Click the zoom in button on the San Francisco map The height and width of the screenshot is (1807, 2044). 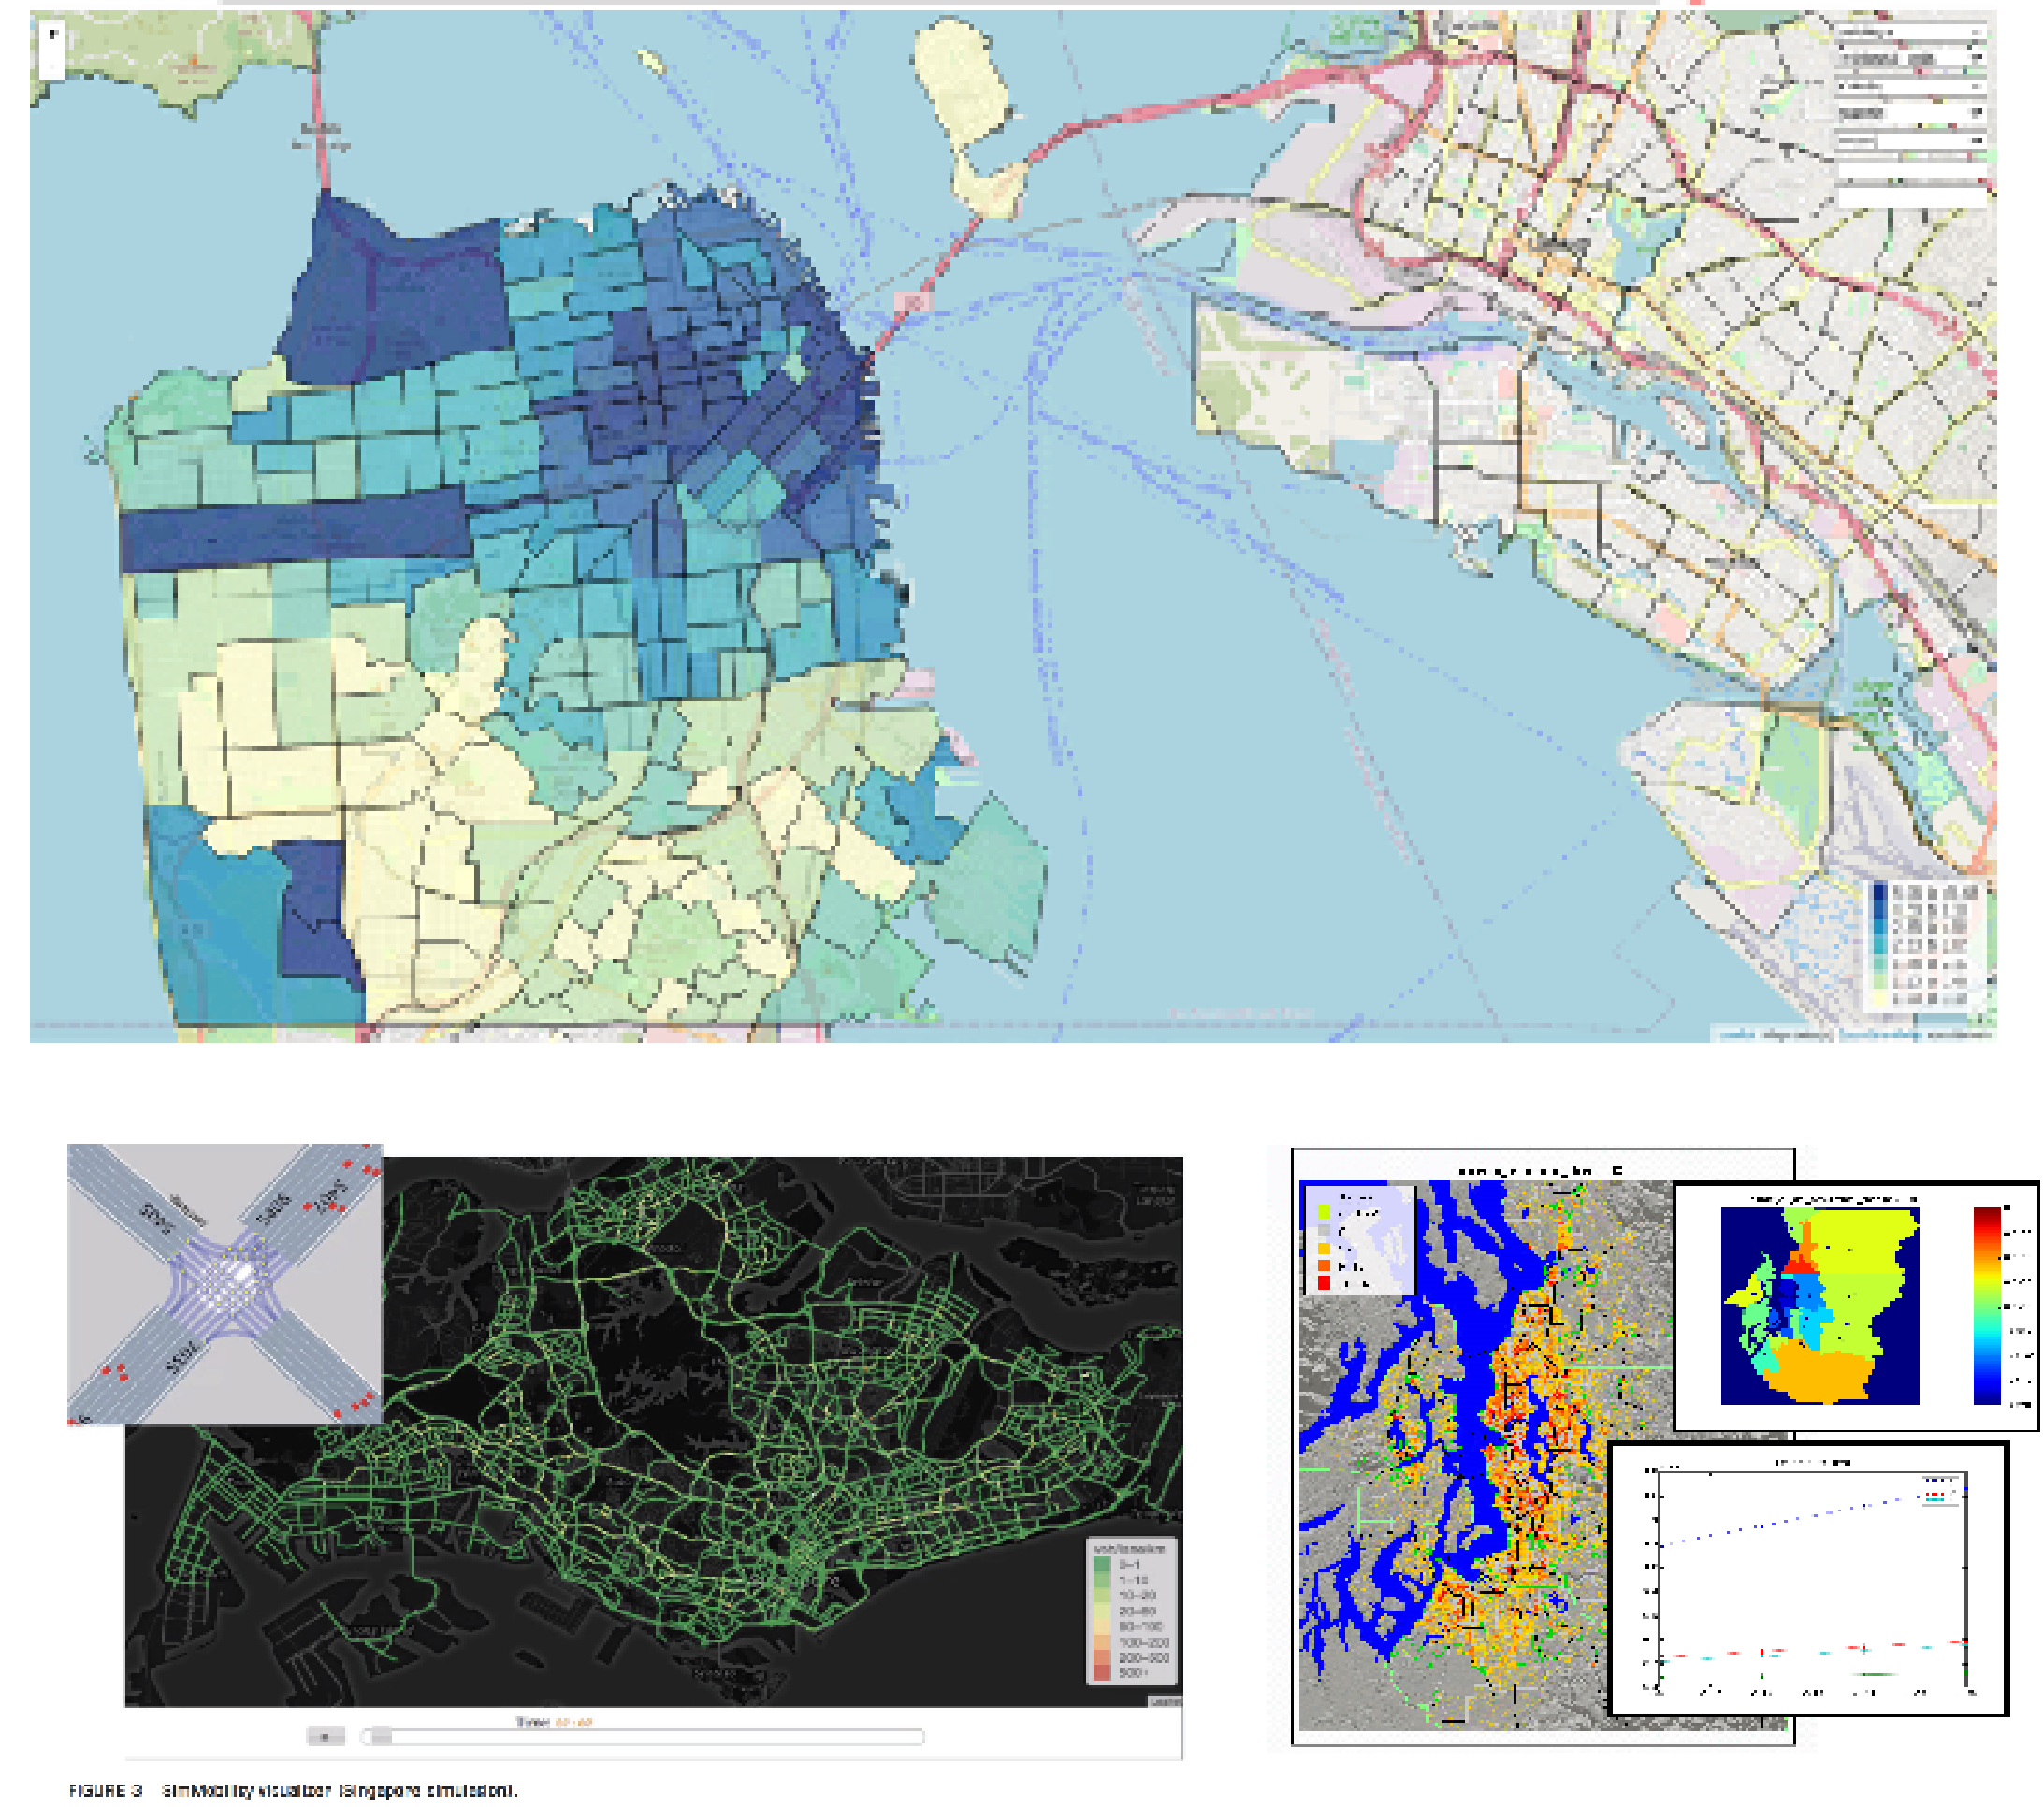click(x=52, y=36)
